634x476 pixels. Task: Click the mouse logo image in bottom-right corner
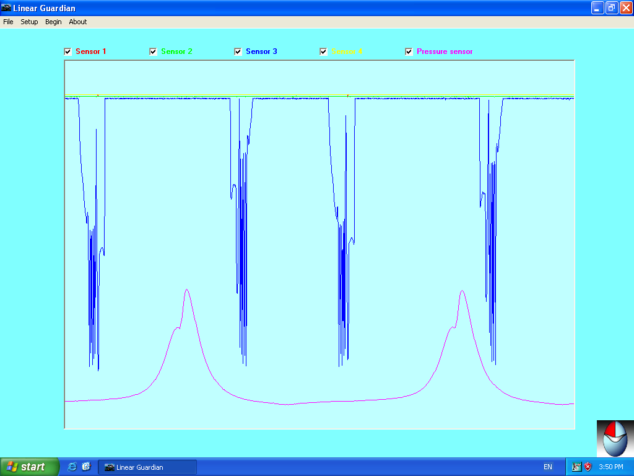(614, 439)
